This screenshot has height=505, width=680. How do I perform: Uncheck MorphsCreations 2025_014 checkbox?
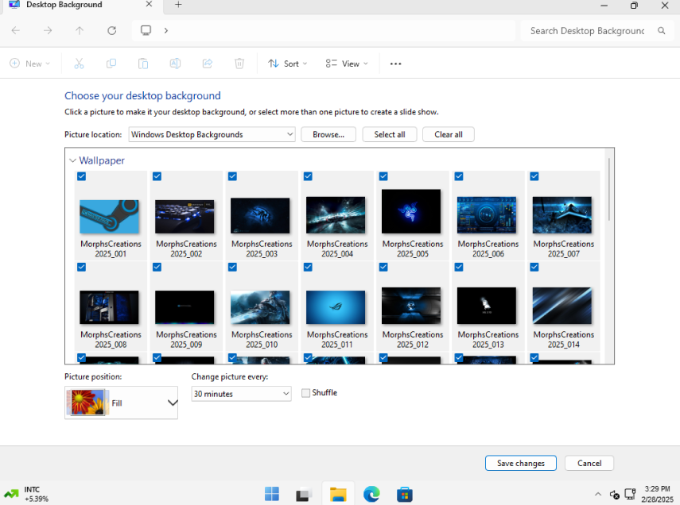534,268
